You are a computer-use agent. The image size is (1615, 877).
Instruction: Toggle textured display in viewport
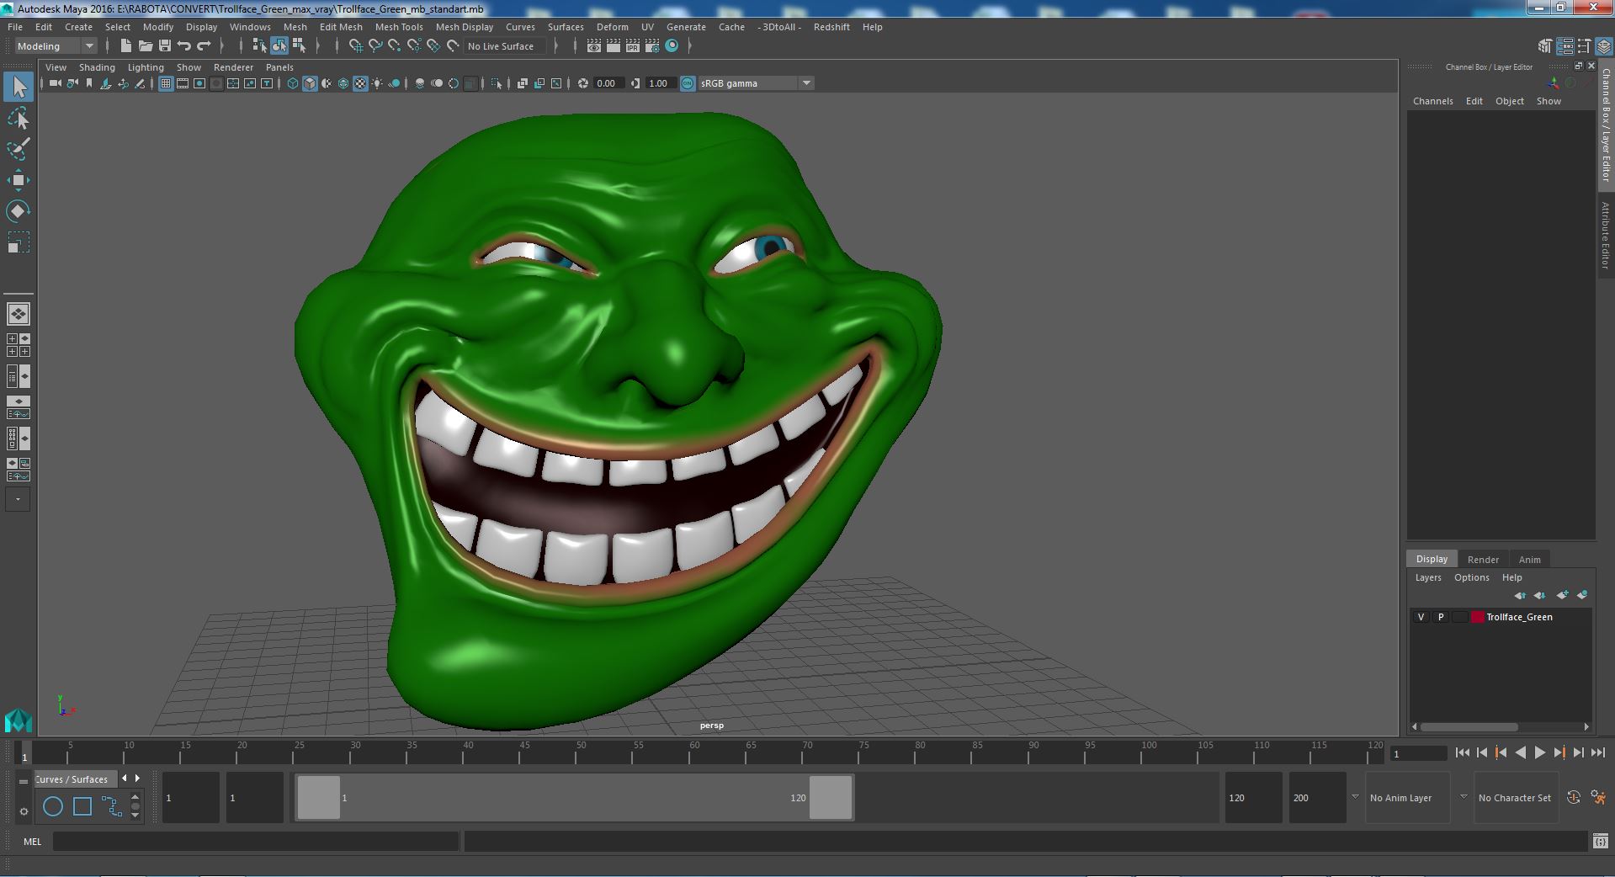tap(360, 83)
